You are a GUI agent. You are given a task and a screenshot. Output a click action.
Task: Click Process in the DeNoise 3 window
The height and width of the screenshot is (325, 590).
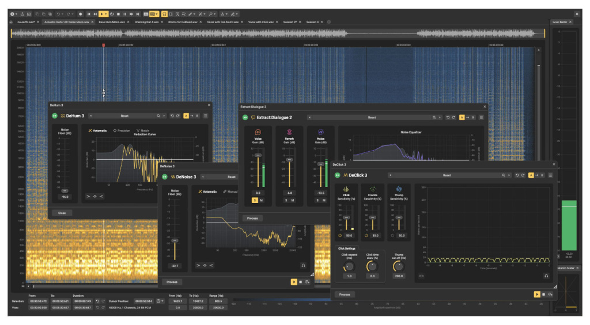[x=172, y=282]
